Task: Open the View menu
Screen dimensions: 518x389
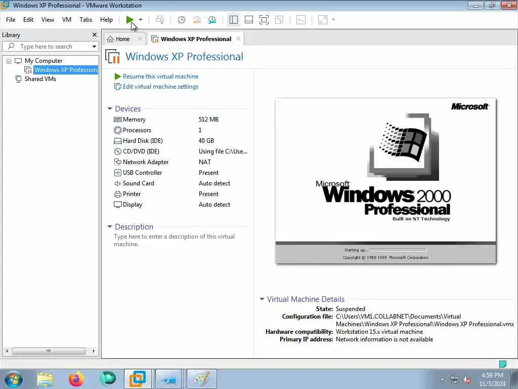Action: (x=48, y=20)
